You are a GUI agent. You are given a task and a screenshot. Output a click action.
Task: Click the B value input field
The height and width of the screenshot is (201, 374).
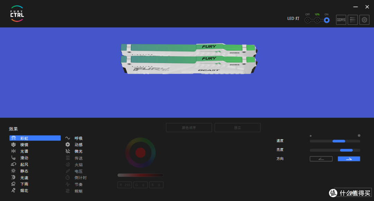click(156, 185)
